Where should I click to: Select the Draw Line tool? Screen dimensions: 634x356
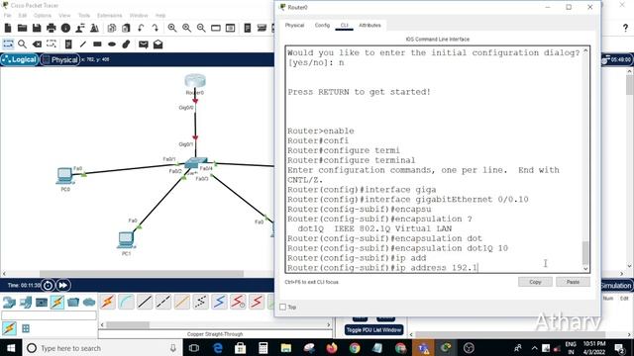pyautogui.click(x=83, y=44)
